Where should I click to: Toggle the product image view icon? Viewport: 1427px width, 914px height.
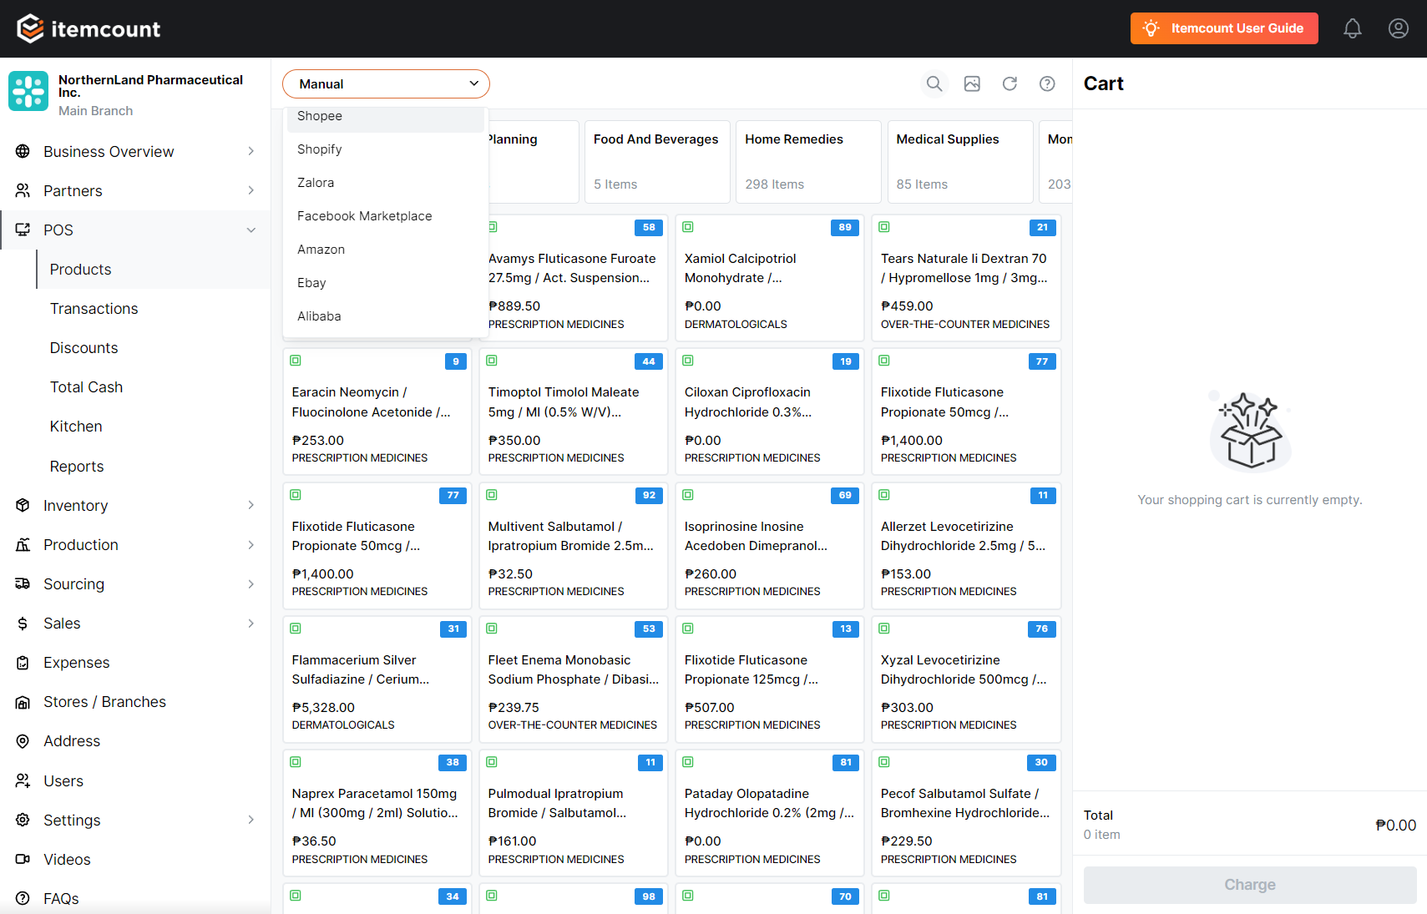click(x=972, y=83)
